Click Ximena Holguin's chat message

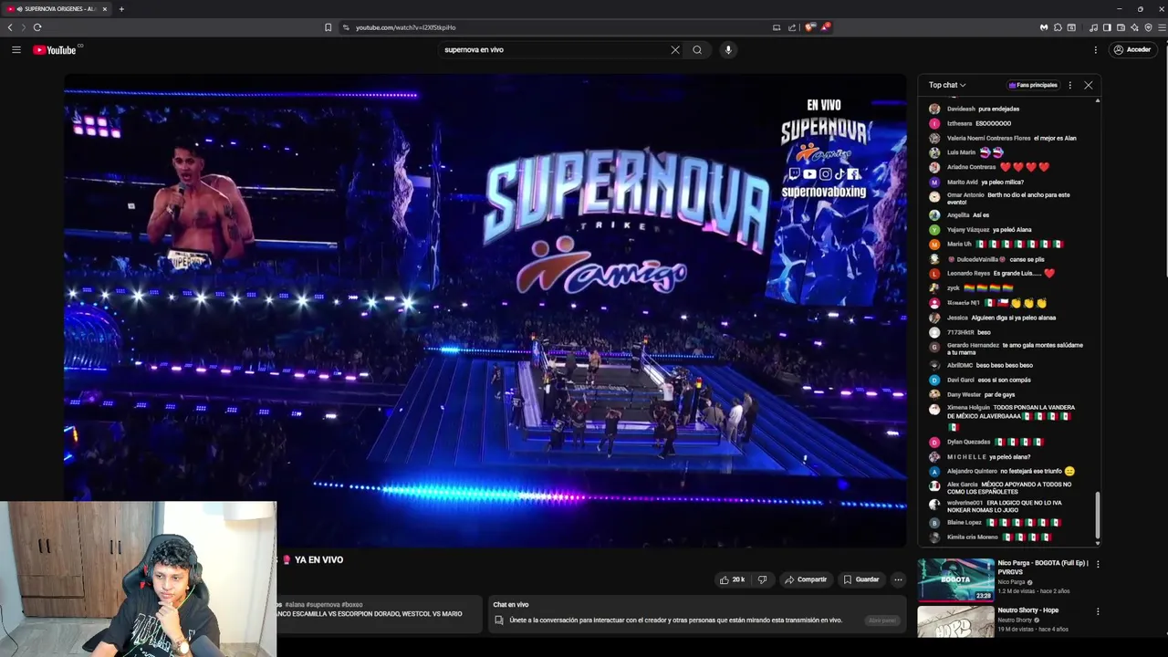point(1001,416)
